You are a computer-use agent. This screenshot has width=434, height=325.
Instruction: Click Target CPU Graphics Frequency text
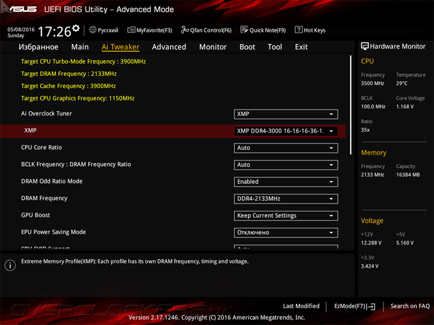click(x=78, y=98)
